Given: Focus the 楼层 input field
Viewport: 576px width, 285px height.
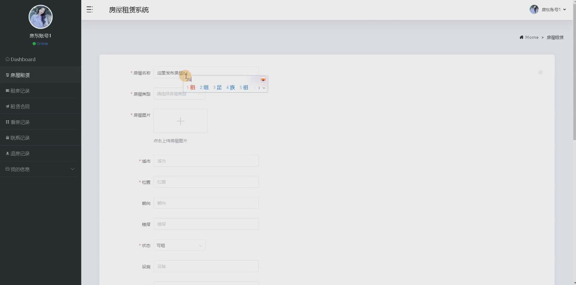Looking at the screenshot, I should pyautogui.click(x=206, y=224).
